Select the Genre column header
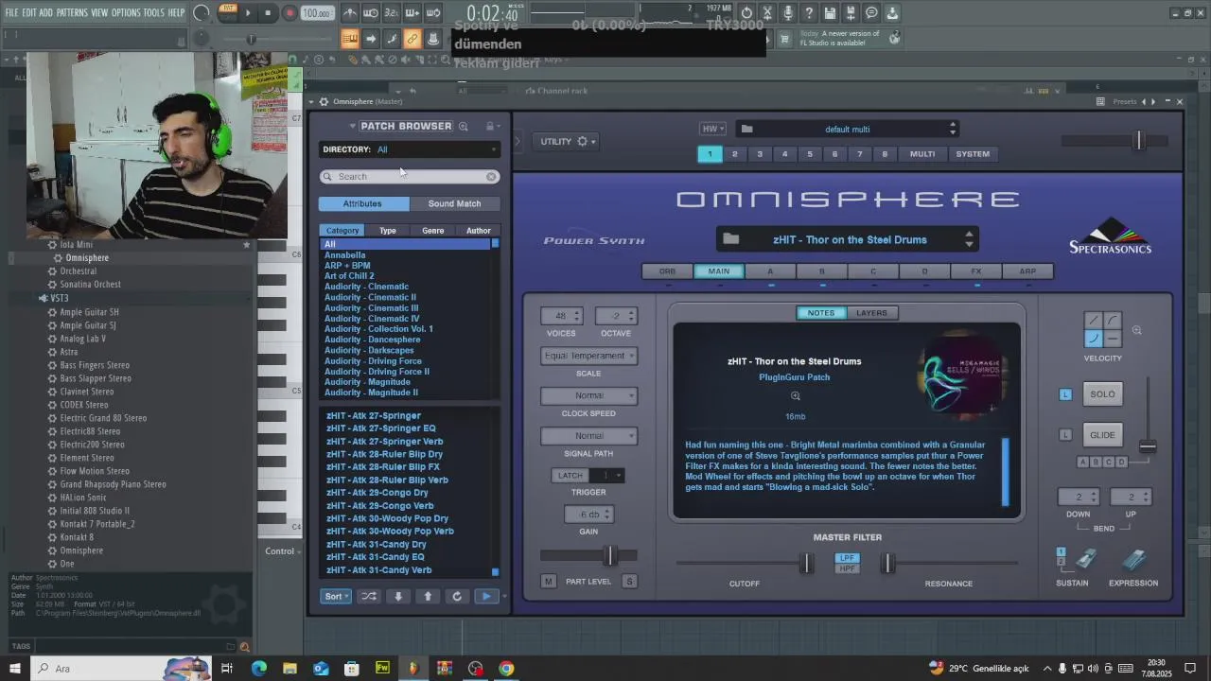This screenshot has height=681, width=1211. (432, 231)
